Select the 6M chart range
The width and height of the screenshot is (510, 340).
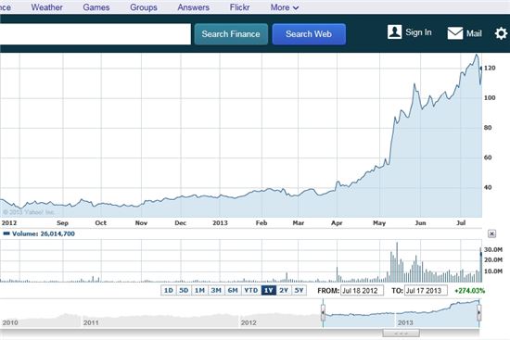pos(233,290)
